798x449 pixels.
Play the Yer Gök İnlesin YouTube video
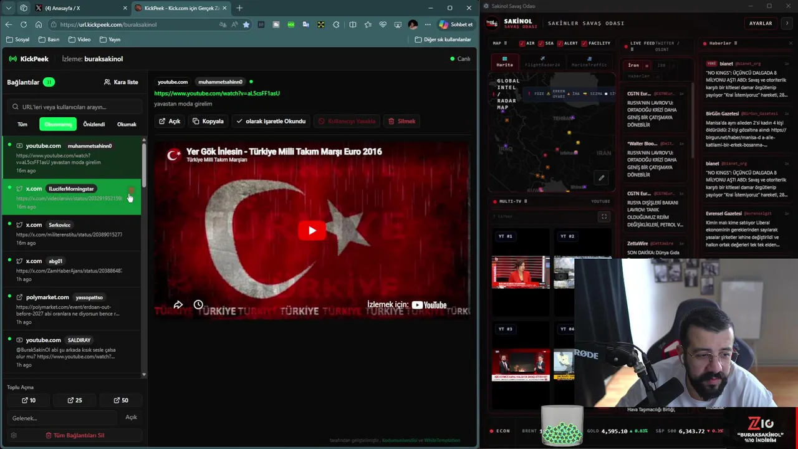pos(312,231)
